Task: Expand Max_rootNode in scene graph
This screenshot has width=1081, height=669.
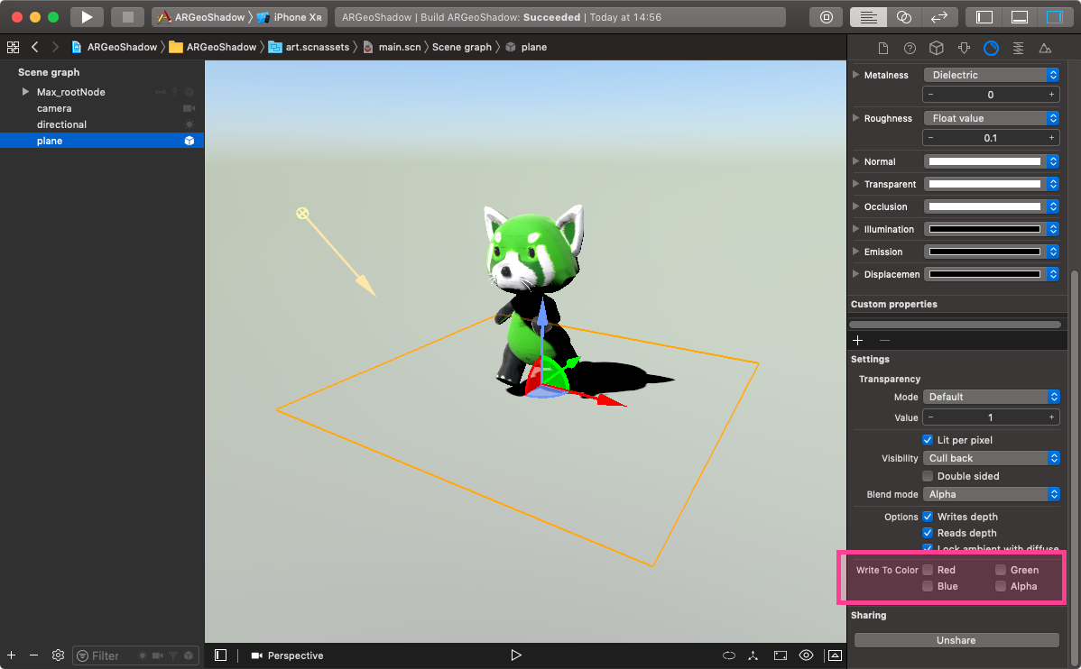Action: pyautogui.click(x=25, y=92)
